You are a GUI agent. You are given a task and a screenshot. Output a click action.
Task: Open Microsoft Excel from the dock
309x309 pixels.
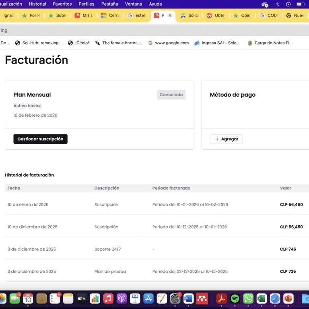point(262,299)
